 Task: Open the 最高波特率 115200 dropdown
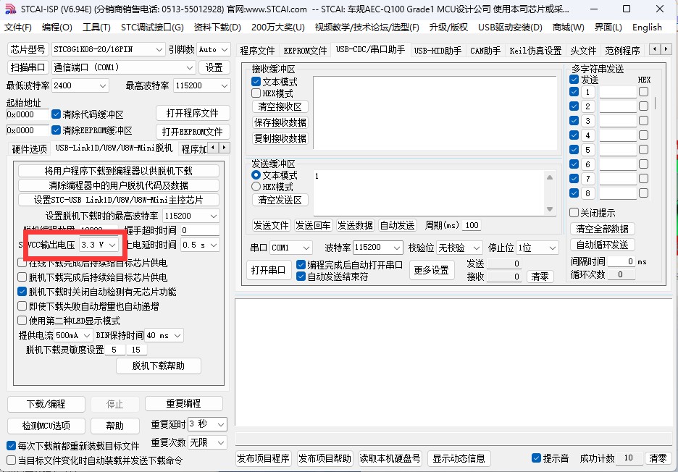(x=201, y=85)
